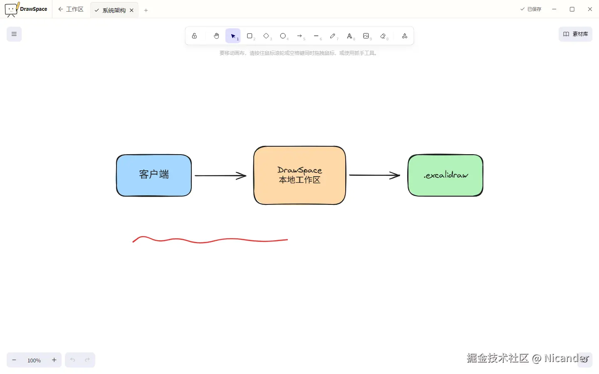Select the Rectangle tool
599x374 pixels.
[250, 36]
